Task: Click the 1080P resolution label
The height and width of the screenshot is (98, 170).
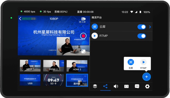Action: coord(54,19)
